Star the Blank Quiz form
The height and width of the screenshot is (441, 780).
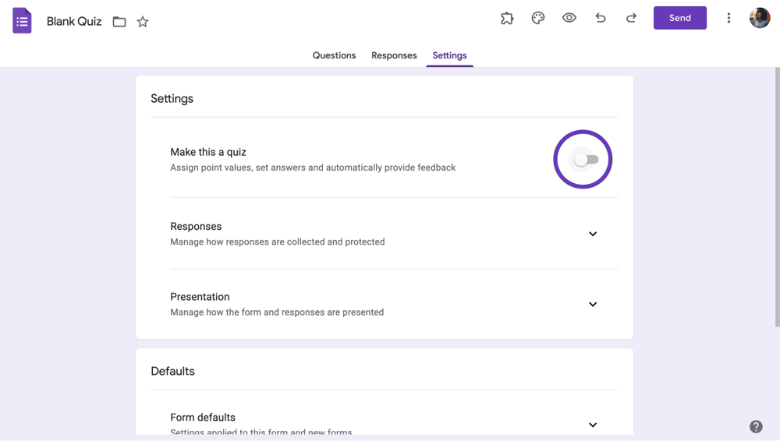[x=143, y=22]
